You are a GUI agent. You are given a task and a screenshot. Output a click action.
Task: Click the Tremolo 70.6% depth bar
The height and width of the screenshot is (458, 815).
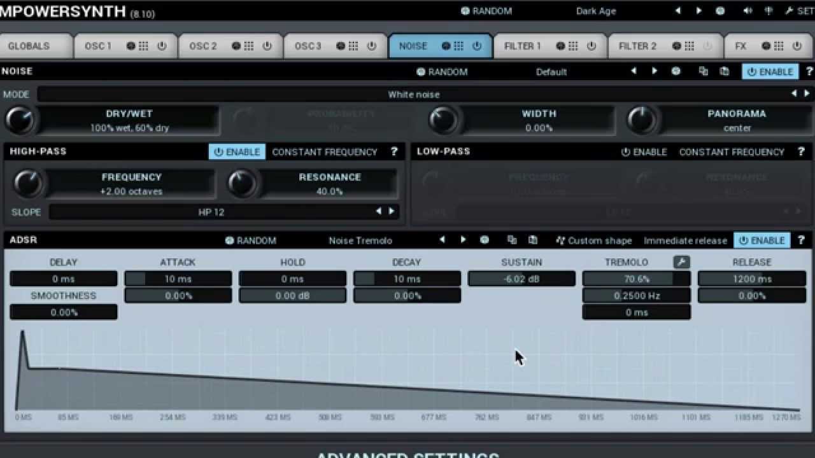[x=636, y=279]
